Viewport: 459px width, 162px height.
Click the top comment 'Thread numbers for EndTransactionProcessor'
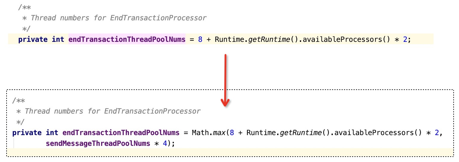[x=118, y=18]
